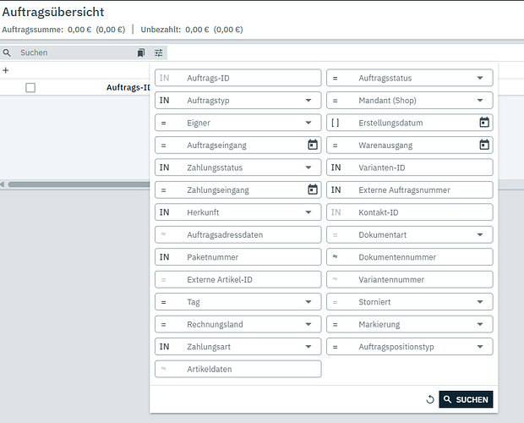Click the Externe Auftragsnummer field
524x423 pixels.
coord(410,190)
